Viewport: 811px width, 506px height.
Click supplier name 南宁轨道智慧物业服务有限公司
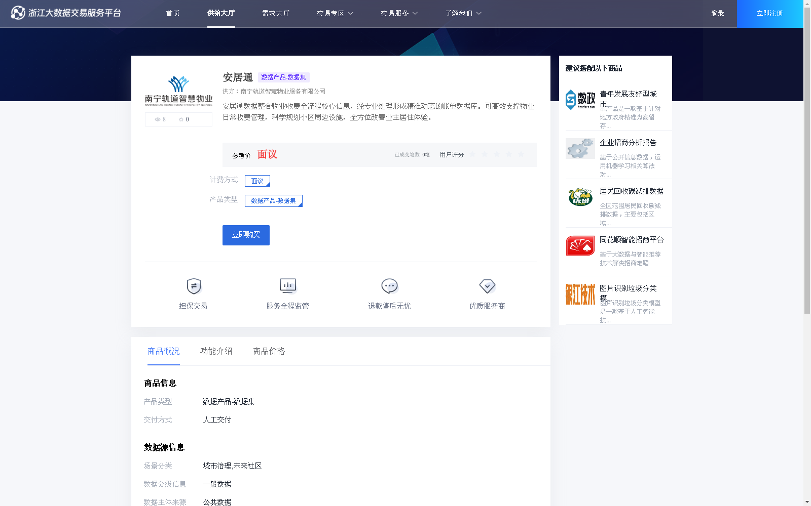tap(283, 92)
